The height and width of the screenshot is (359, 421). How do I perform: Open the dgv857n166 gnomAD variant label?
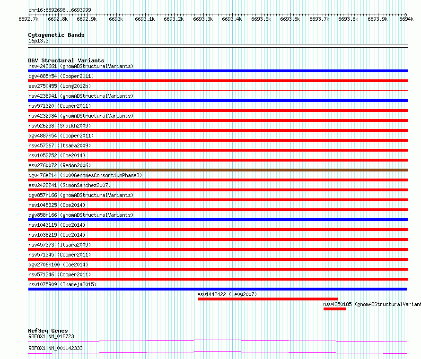pyautogui.click(x=81, y=195)
